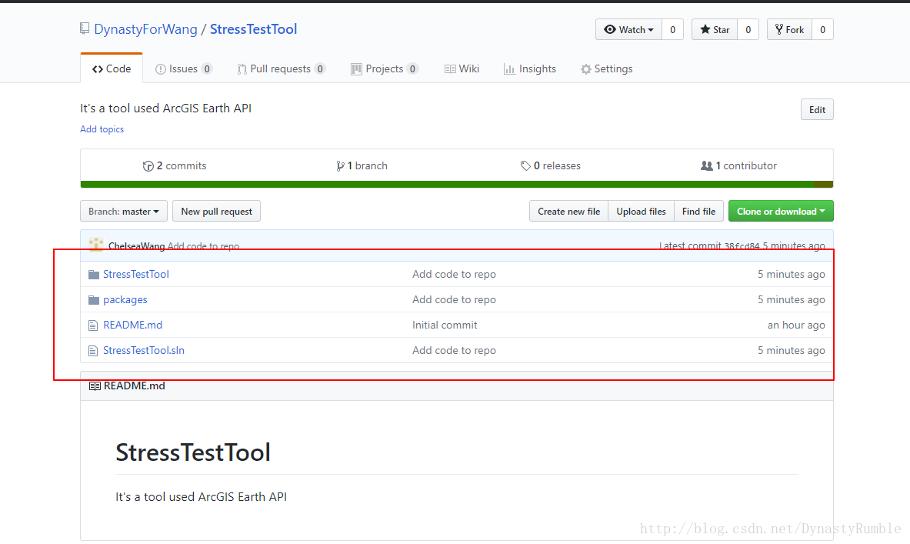
Task: Click the Insights bar graph icon
Action: 509,69
